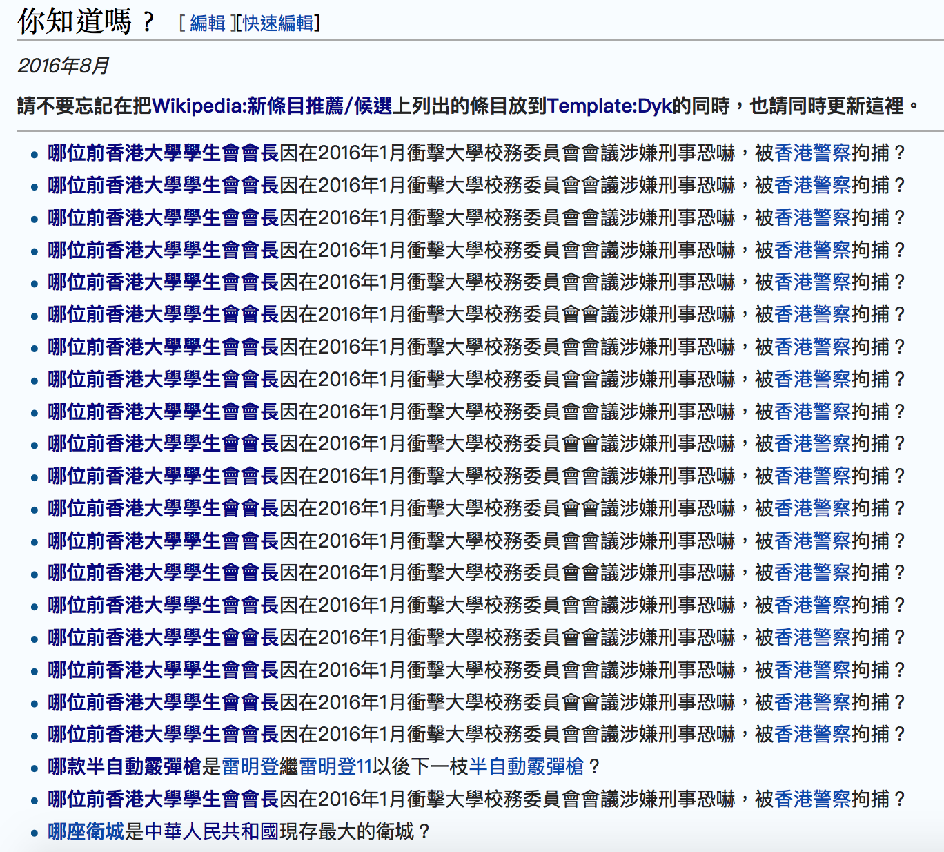Open 哪位前香港大學學生會會長 link directly above 哪座衛城 row

coord(163,799)
